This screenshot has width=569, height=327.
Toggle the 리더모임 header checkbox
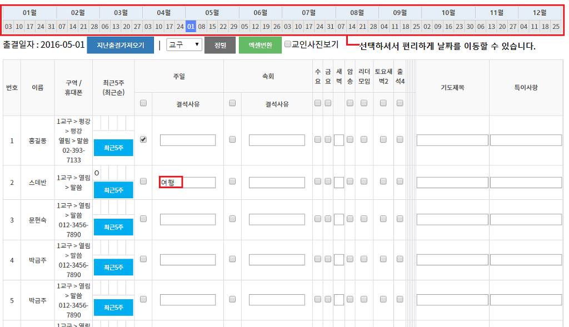tap(364, 103)
